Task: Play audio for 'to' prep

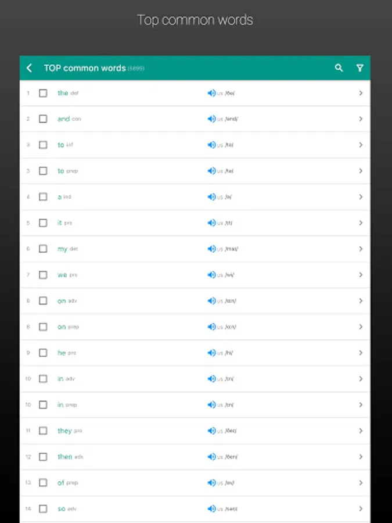Action: (211, 171)
